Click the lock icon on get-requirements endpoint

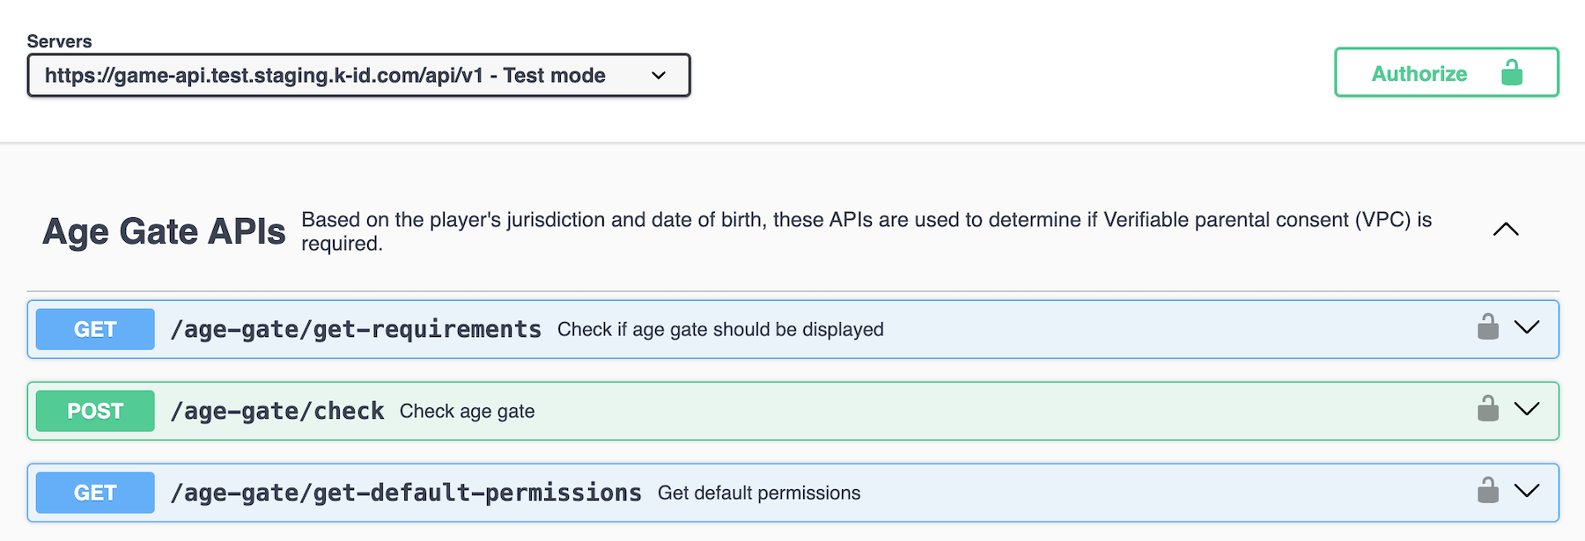tap(1487, 327)
